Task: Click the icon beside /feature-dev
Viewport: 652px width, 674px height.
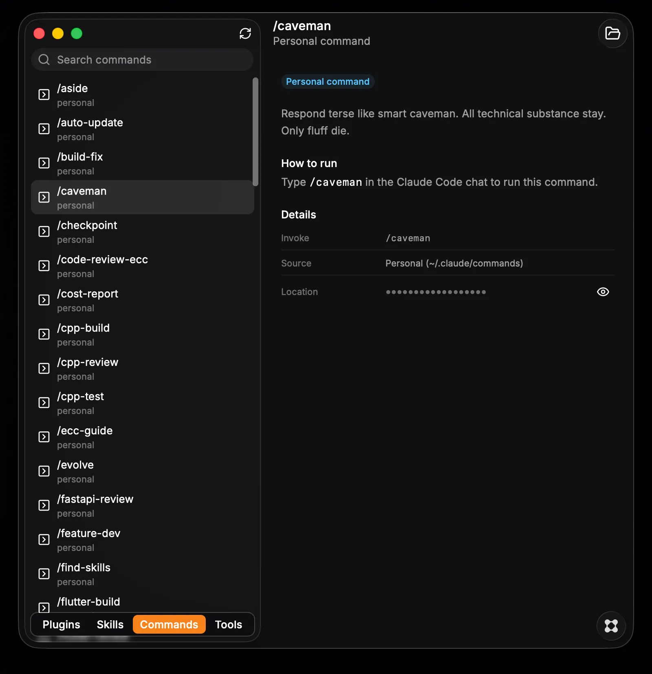Action: (44, 540)
